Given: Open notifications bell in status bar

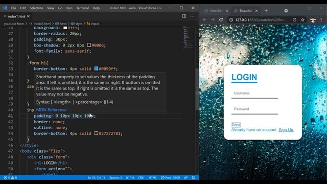Looking at the screenshot, I should point(193,178).
